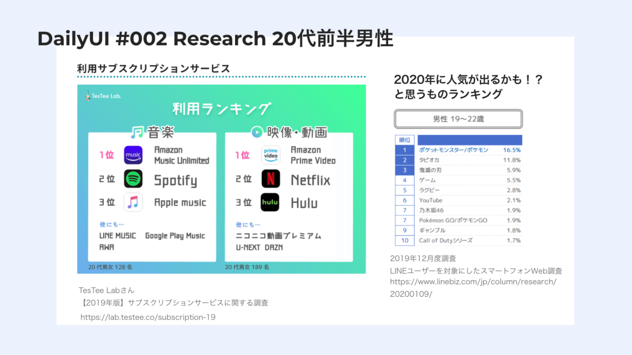Click the Pokémon GO/ポケモンGO row
This screenshot has width=632, height=355.
click(458, 220)
